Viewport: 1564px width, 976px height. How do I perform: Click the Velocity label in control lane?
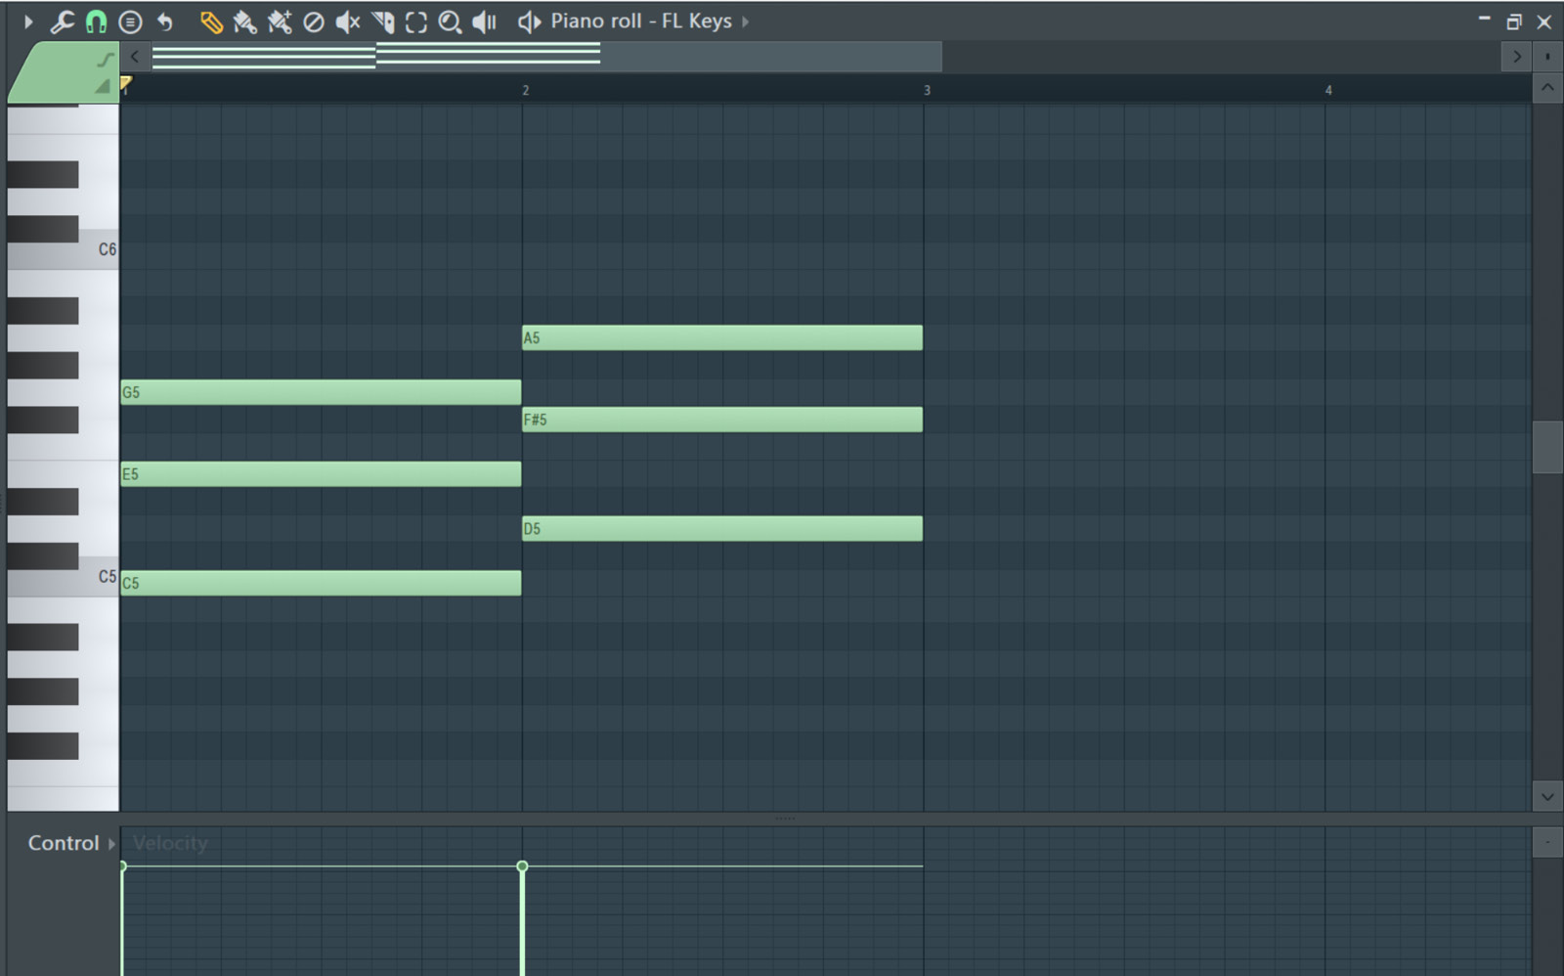(x=170, y=843)
